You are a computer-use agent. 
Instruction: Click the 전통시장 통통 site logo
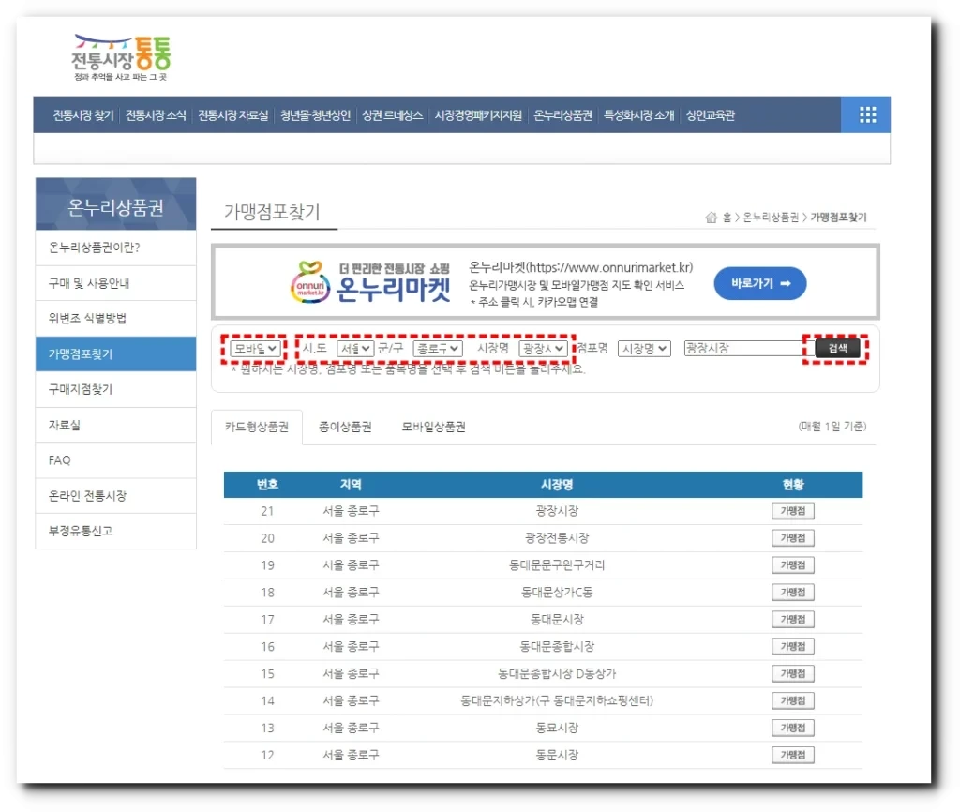[x=120, y=54]
